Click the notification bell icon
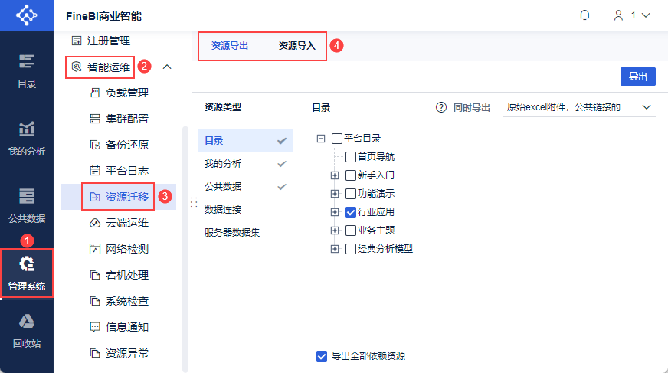This screenshot has height=373, width=668. (x=585, y=15)
